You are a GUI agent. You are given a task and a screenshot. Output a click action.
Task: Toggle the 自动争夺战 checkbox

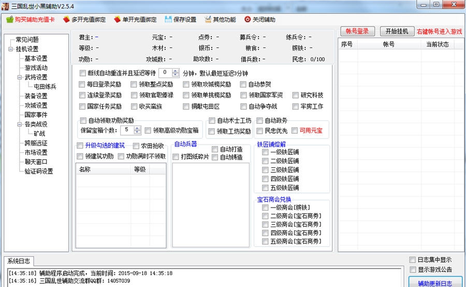(x=244, y=106)
